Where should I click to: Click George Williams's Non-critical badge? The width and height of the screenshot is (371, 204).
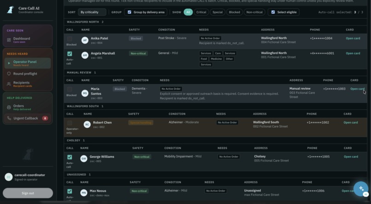(x=141, y=157)
